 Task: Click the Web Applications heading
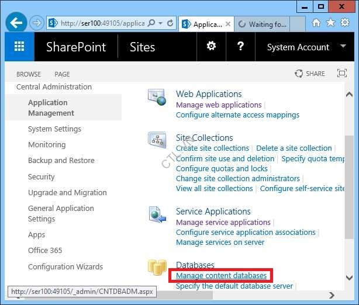209,94
